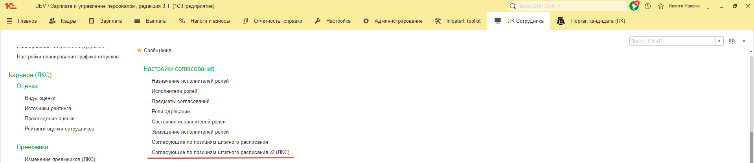The height and width of the screenshot is (163, 754).
Task: Open the Infostart Toolkit section
Action: coord(458,21)
